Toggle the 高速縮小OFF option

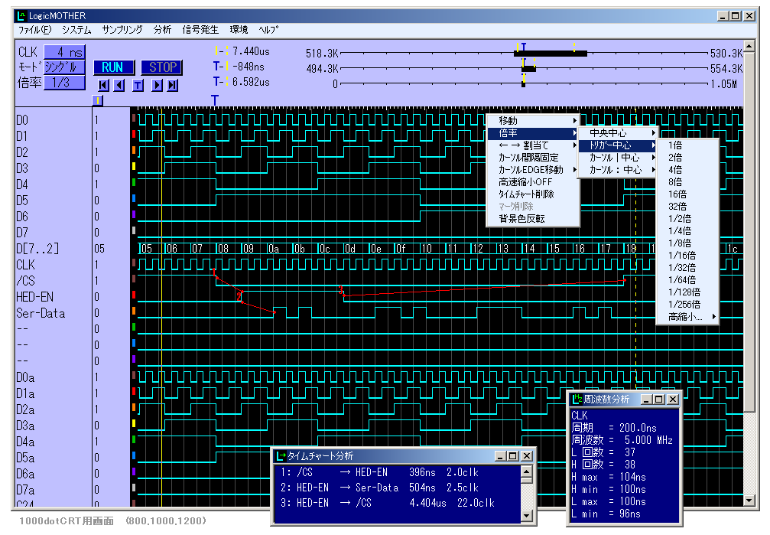point(525,182)
